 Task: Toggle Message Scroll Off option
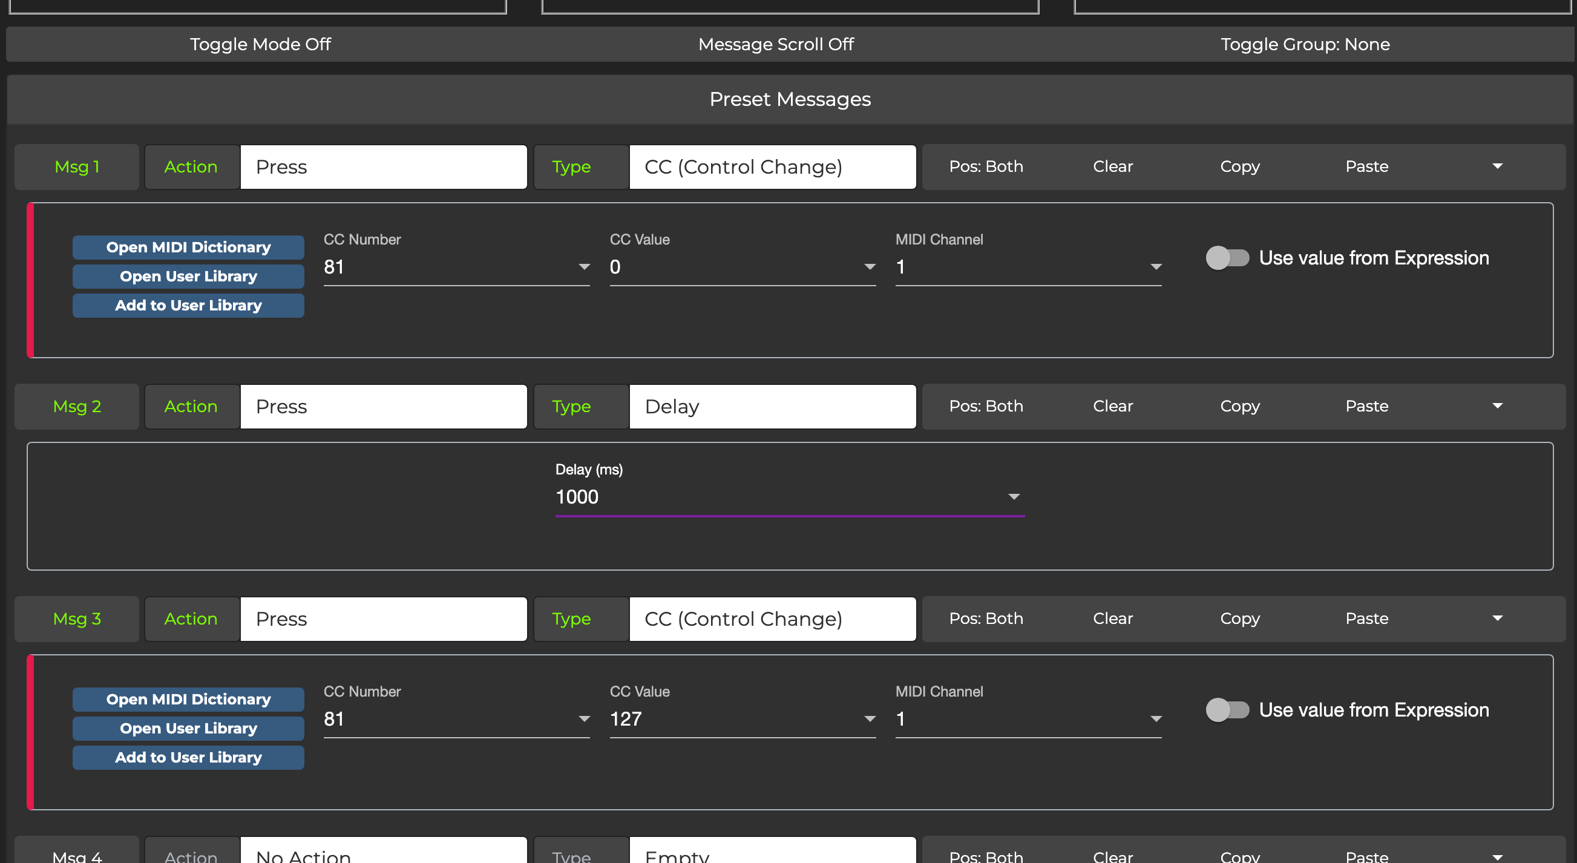point(776,44)
